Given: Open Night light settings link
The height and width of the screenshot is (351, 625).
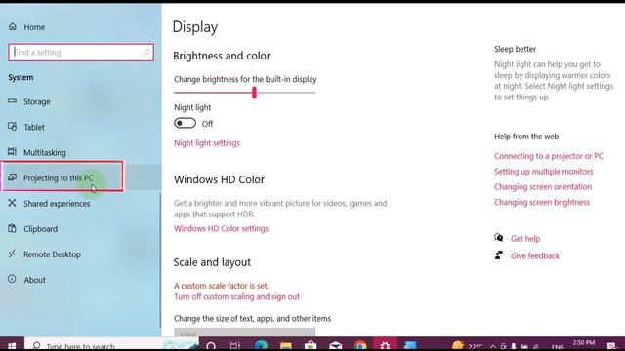Looking at the screenshot, I should coord(207,143).
